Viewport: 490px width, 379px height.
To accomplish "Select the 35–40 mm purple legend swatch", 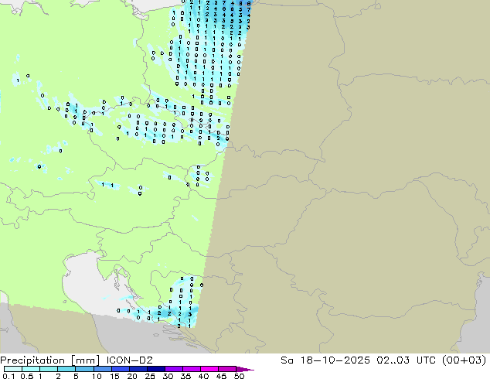I will click(191, 369).
